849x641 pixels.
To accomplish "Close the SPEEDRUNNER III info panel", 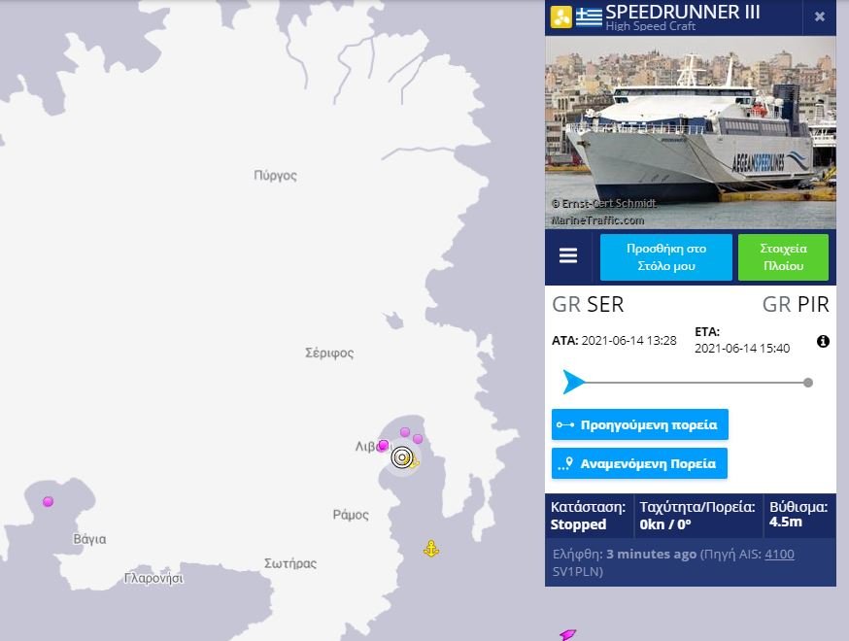I will tap(820, 17).
